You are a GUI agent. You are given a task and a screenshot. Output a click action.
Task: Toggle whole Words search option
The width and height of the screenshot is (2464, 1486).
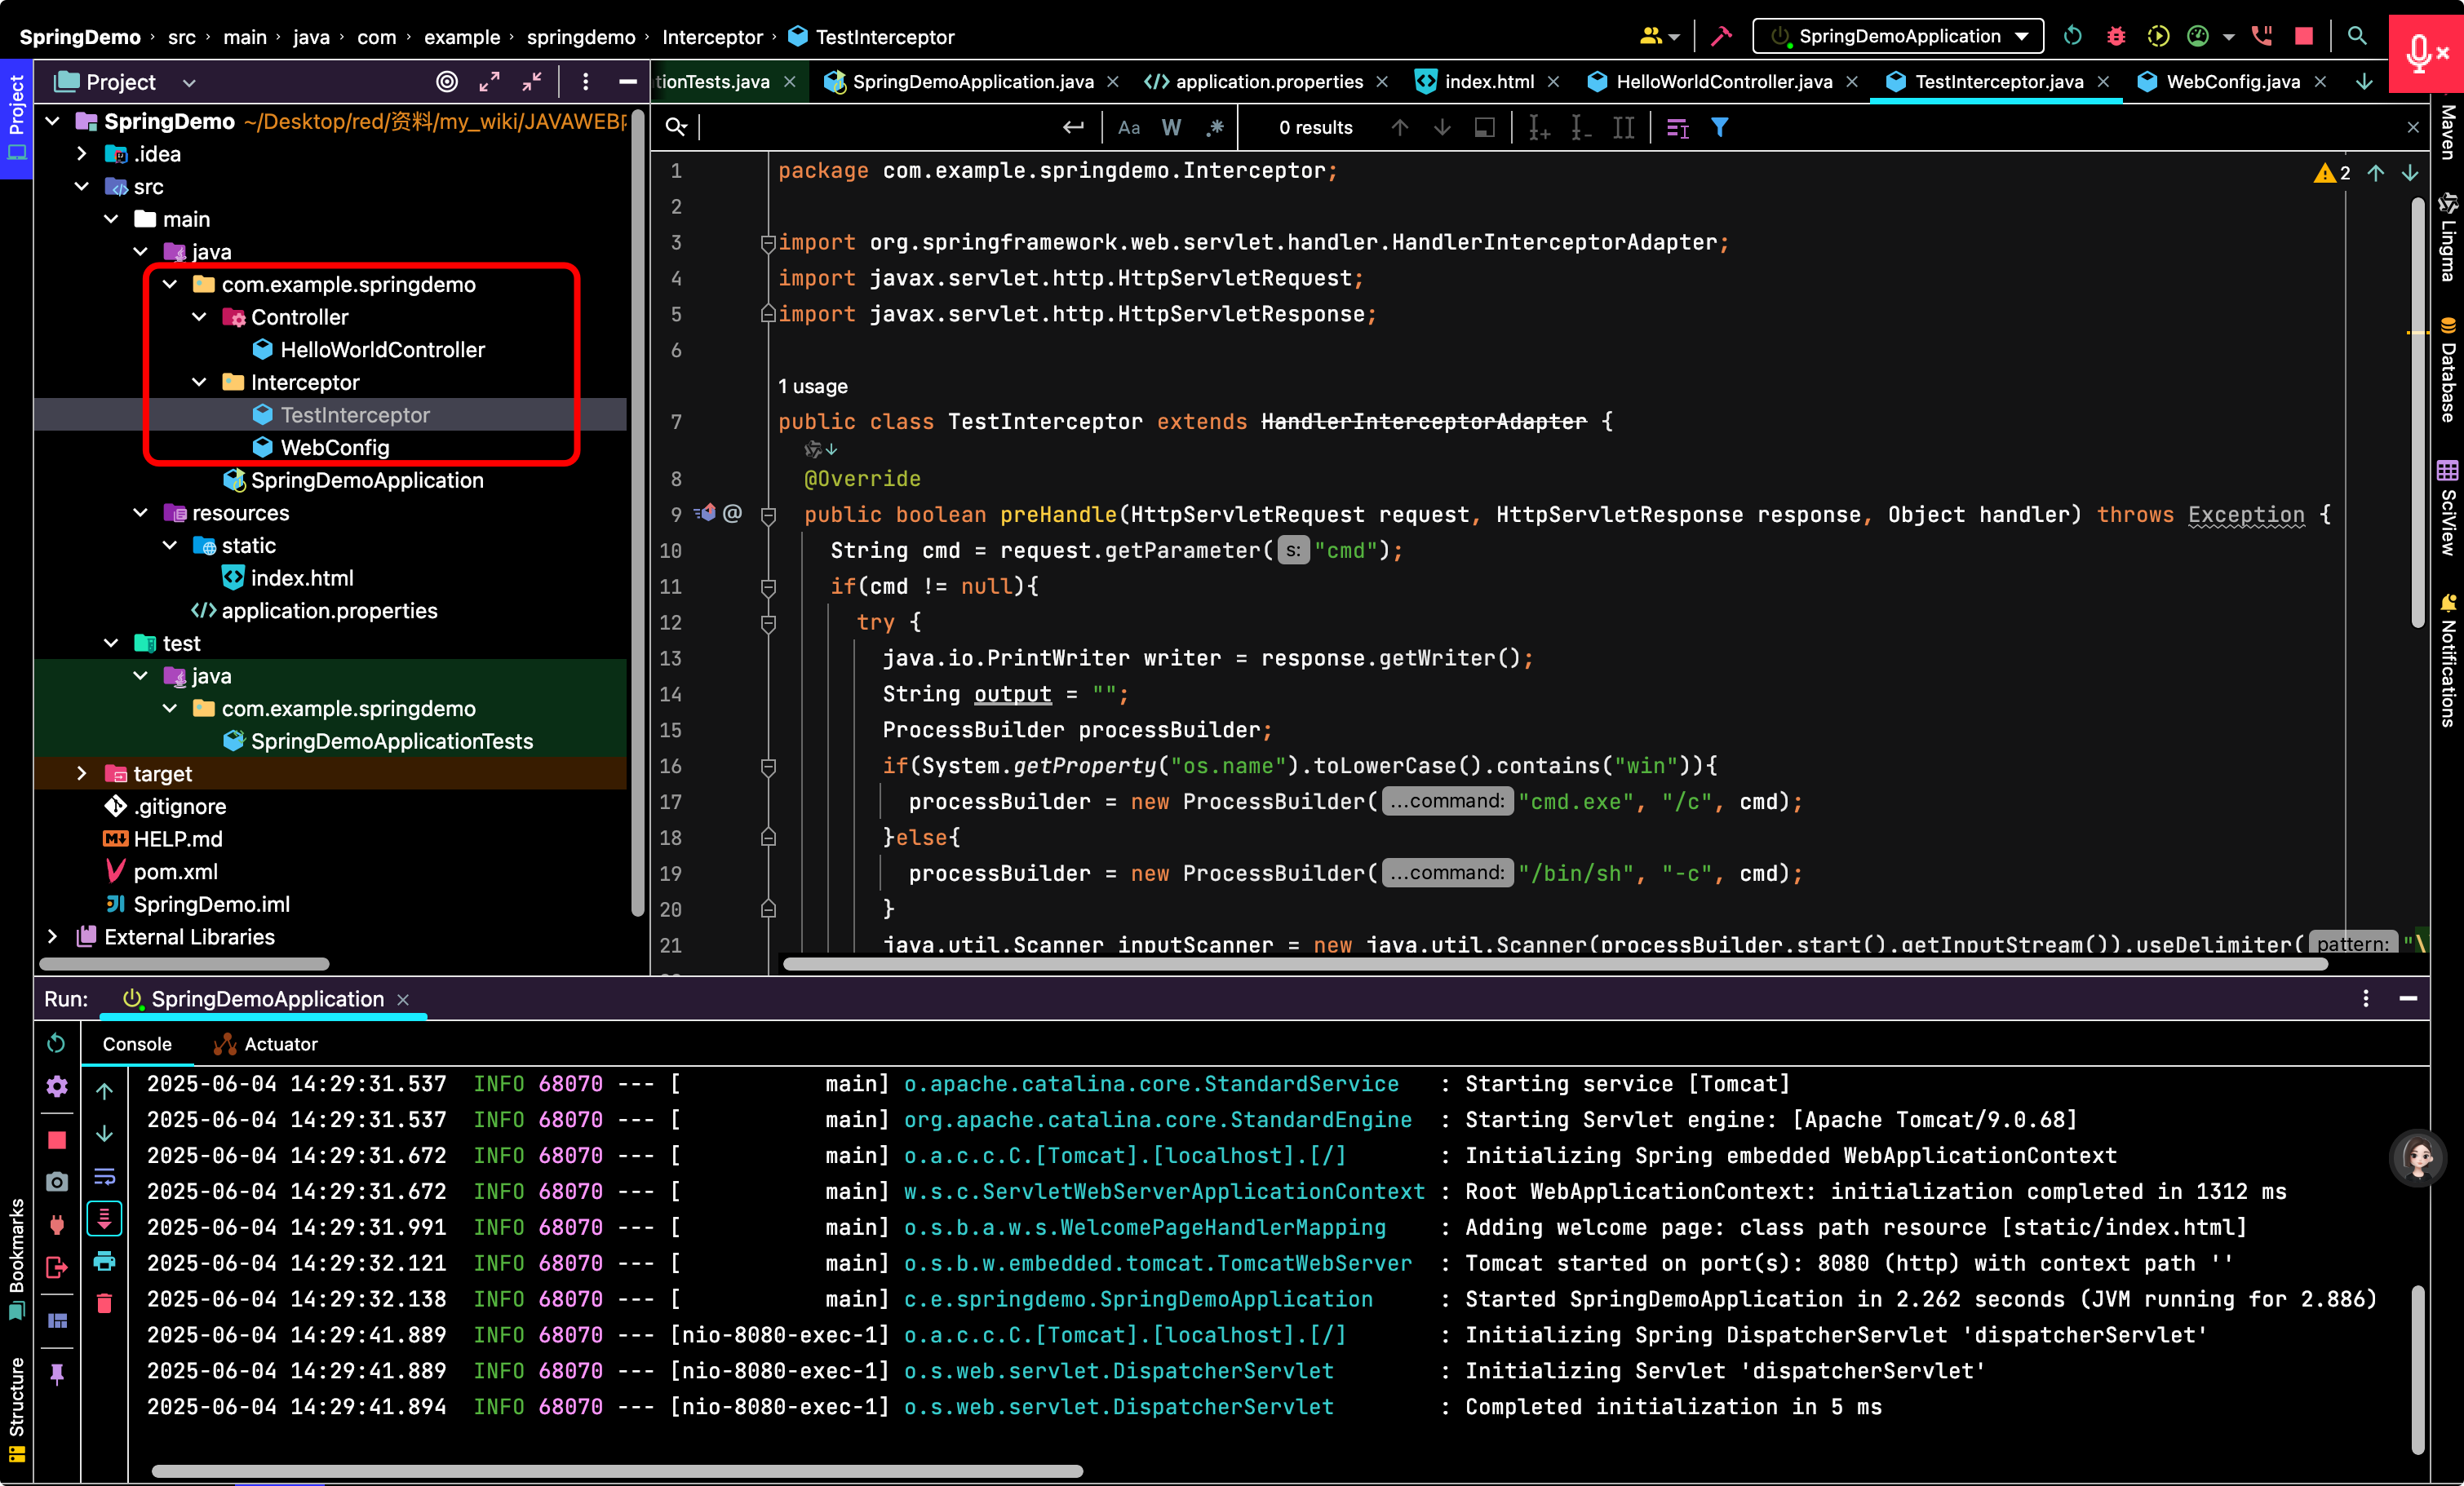tap(1171, 128)
